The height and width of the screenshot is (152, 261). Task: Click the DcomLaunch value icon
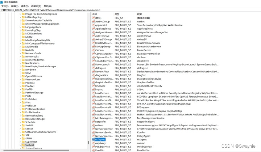pos(94,64)
